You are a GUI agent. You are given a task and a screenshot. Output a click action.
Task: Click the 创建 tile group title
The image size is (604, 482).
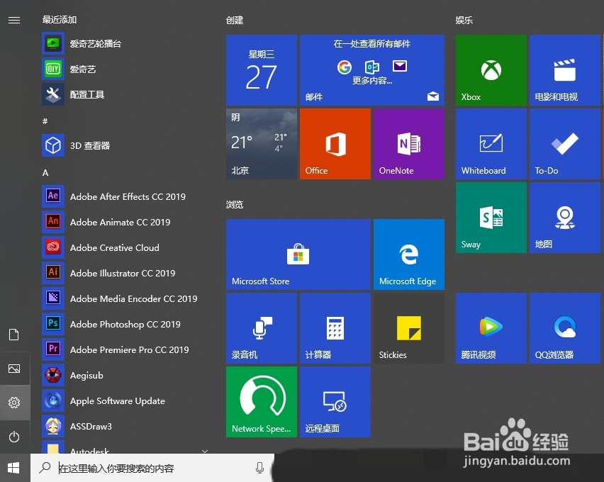pyautogui.click(x=235, y=20)
